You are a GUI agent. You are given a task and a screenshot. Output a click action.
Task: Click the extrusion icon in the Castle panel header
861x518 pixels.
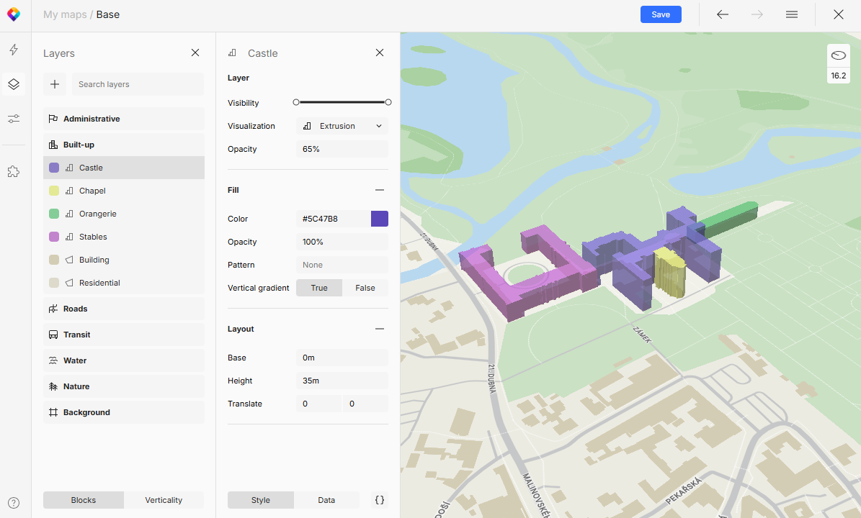coord(232,53)
